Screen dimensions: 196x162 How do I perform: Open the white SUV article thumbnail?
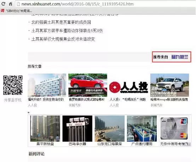[x=169, y=85]
